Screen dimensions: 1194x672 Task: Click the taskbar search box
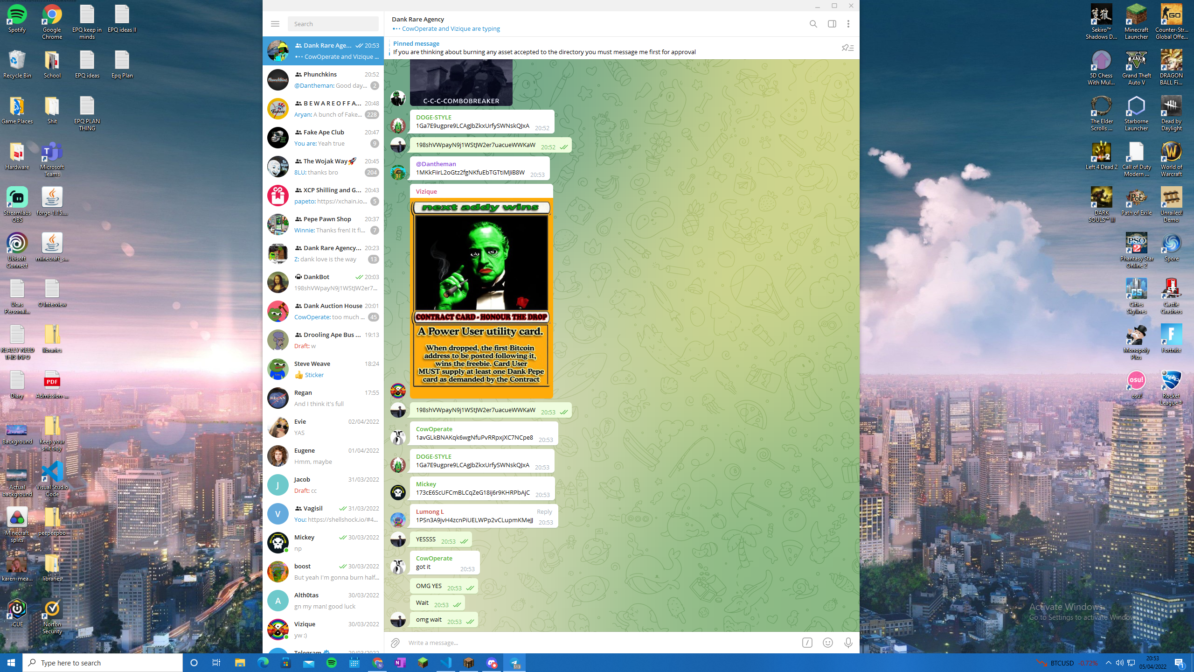coord(103,663)
